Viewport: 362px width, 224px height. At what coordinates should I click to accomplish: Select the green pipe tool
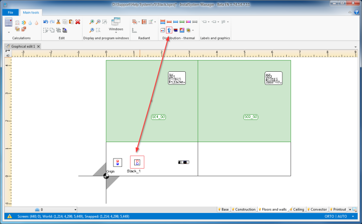[x=182, y=22]
